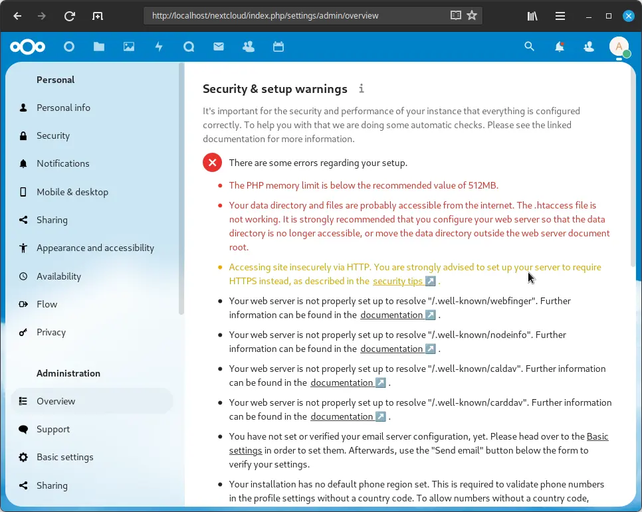Toggle the browser reader view icon
Viewport: 642px width, 512px height.
point(455,16)
